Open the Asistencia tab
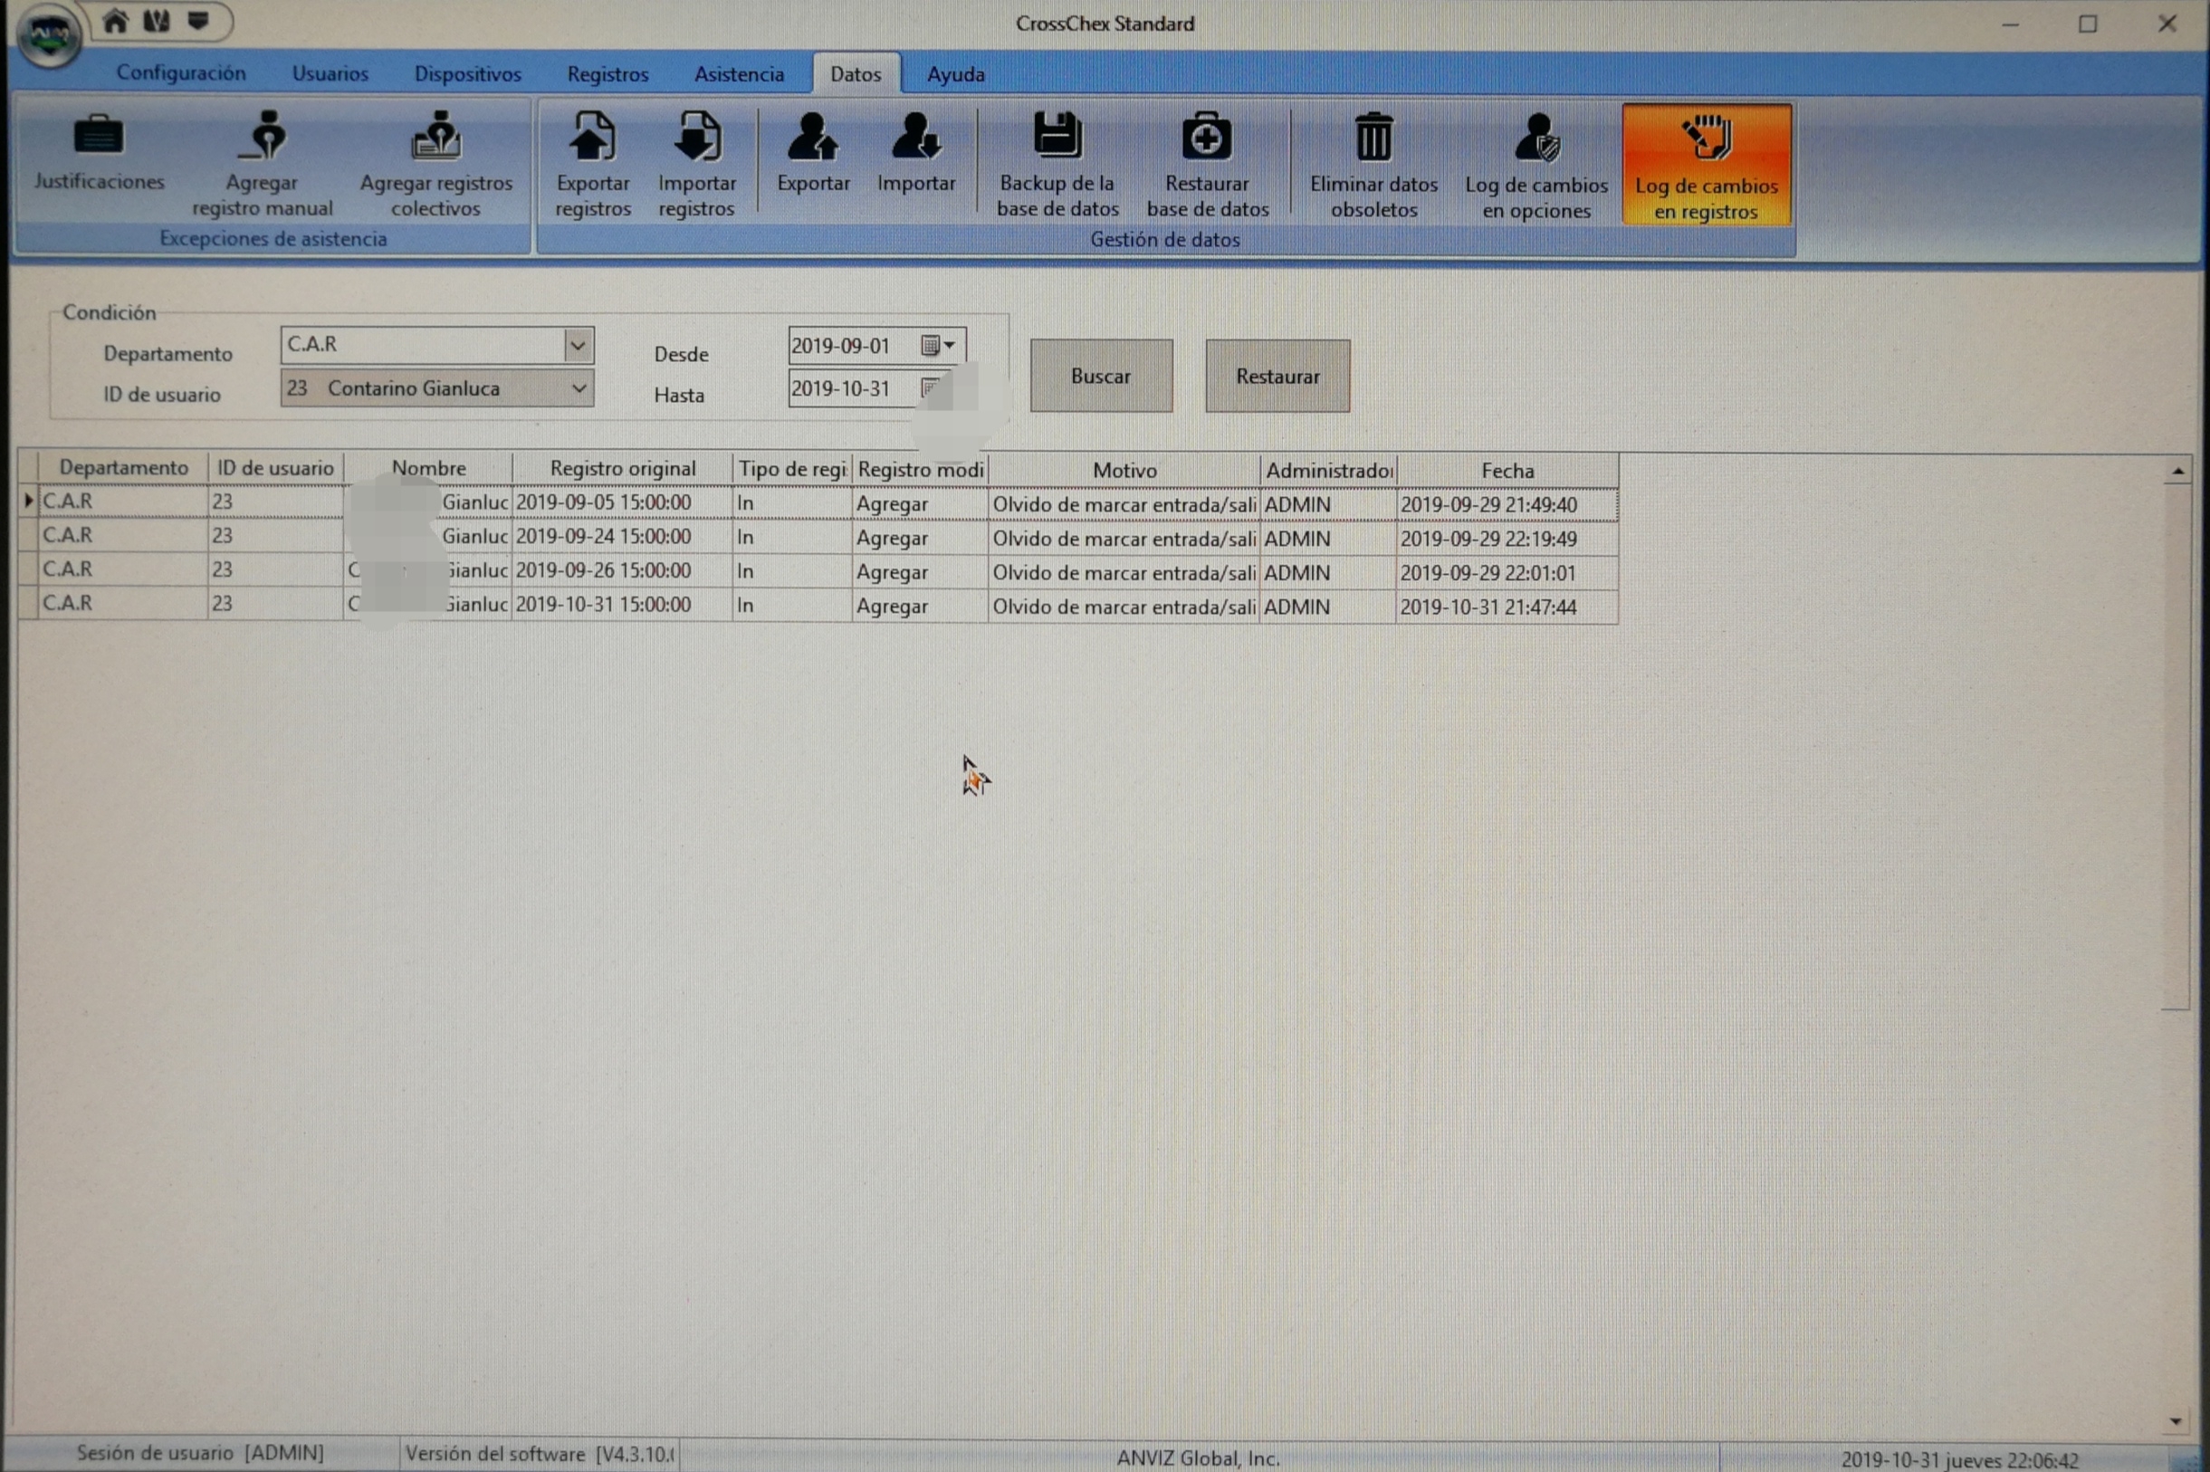This screenshot has height=1472, width=2210. point(739,73)
